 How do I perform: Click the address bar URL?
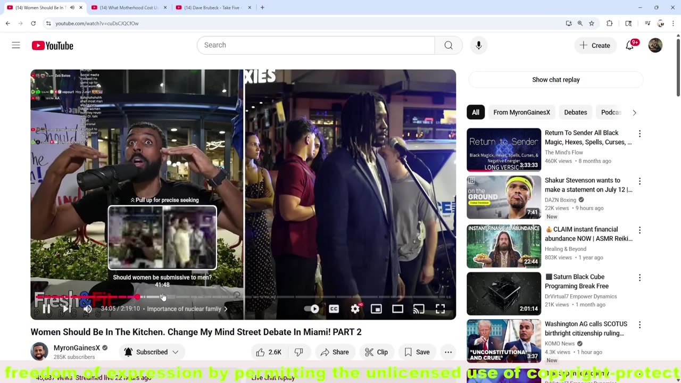click(97, 23)
